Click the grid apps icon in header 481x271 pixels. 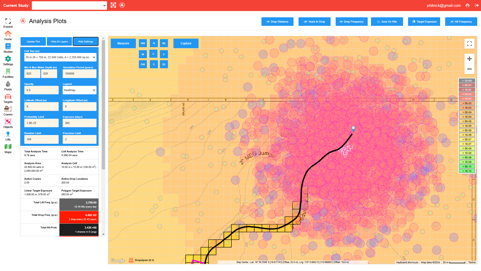(113, 5)
